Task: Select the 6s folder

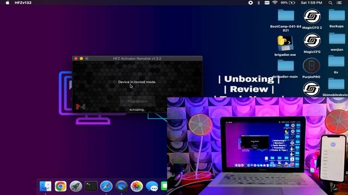Action: click(x=336, y=61)
